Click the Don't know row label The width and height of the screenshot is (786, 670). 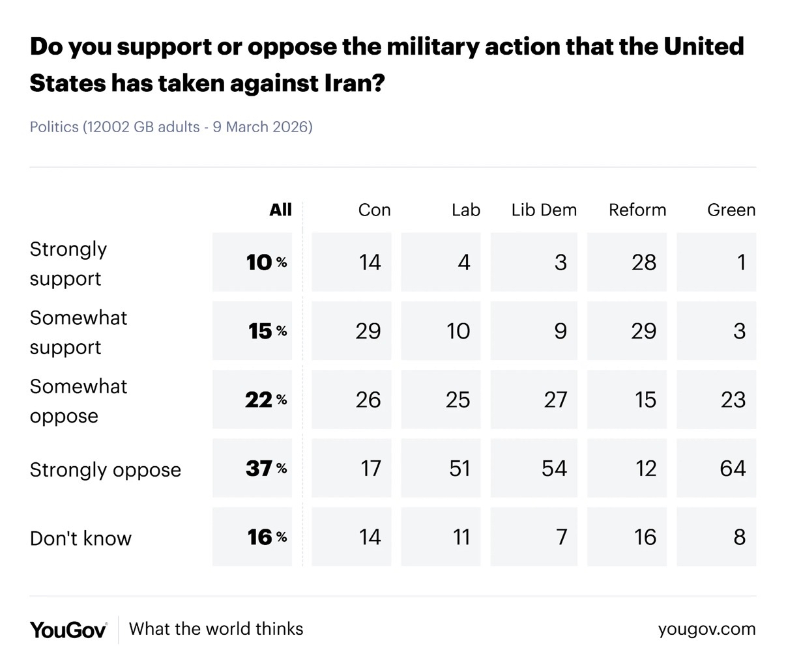[80, 538]
